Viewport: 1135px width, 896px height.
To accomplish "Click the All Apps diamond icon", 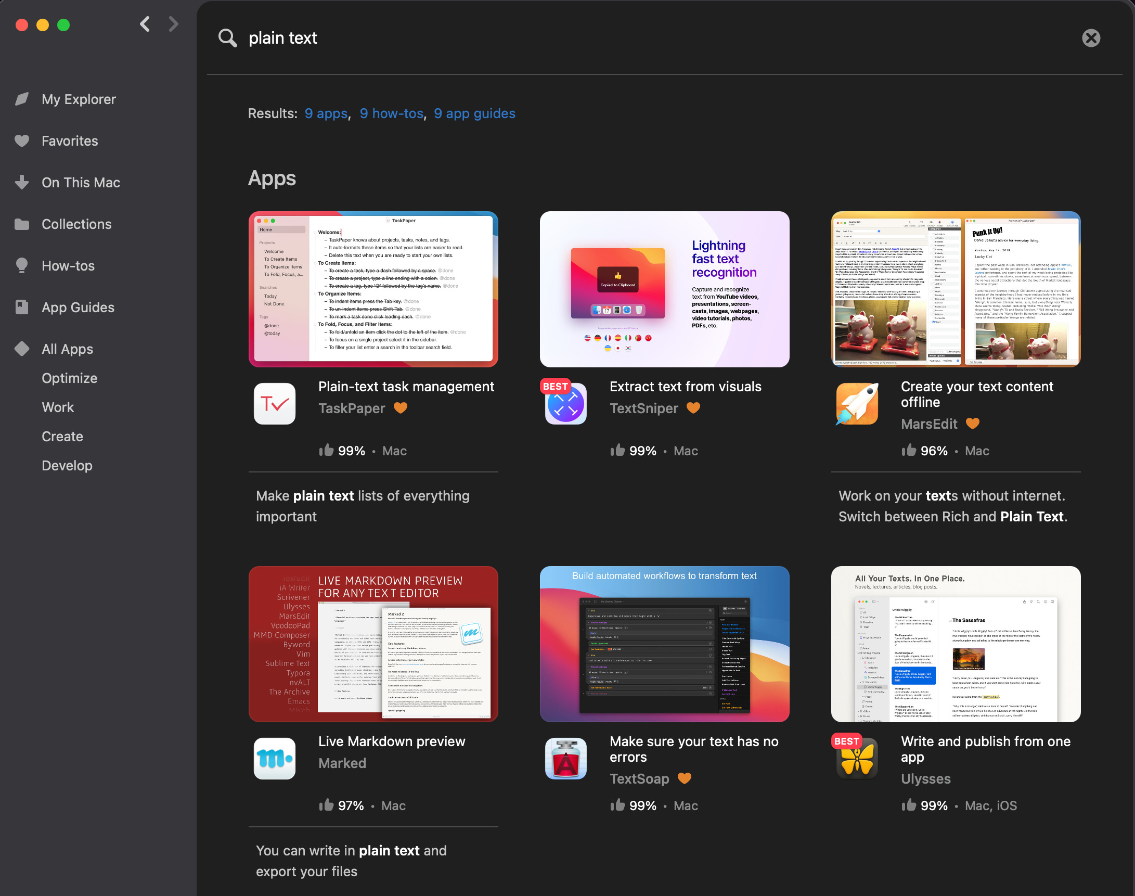I will pyautogui.click(x=22, y=348).
